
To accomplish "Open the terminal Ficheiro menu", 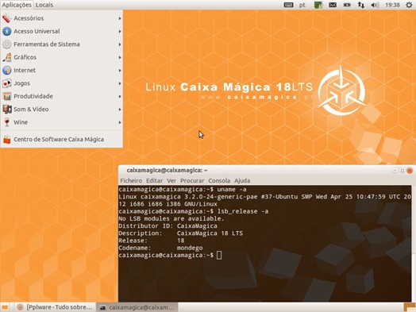I will point(131,181).
